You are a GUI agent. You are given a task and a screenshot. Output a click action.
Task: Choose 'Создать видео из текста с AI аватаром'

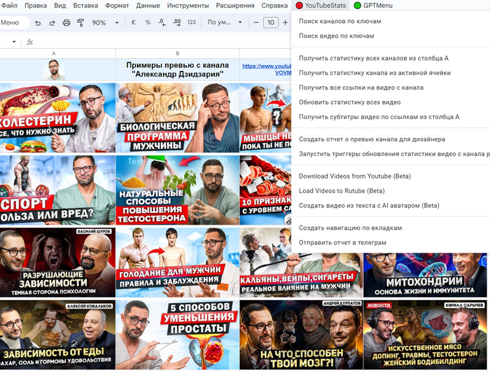pyautogui.click(x=391, y=206)
